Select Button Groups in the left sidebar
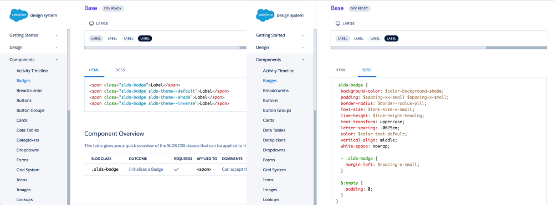The height and width of the screenshot is (205, 554). (x=30, y=111)
